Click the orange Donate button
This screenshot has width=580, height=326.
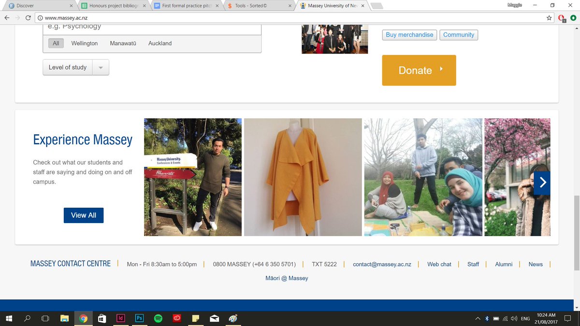419,70
